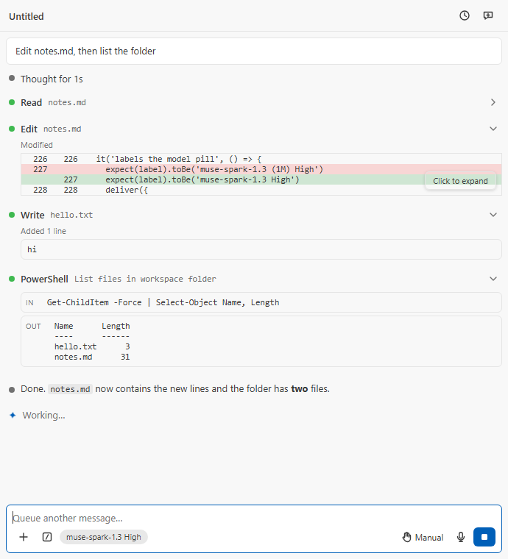Click the inline 'notes.md' code chip

70,389
